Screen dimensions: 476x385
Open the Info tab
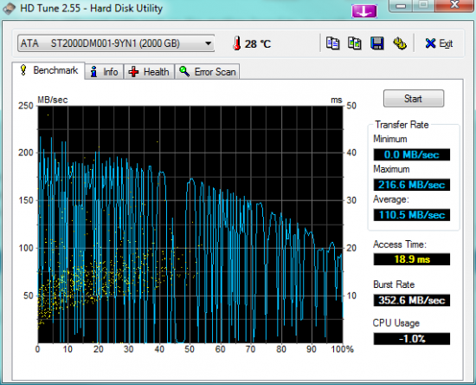[x=104, y=72]
